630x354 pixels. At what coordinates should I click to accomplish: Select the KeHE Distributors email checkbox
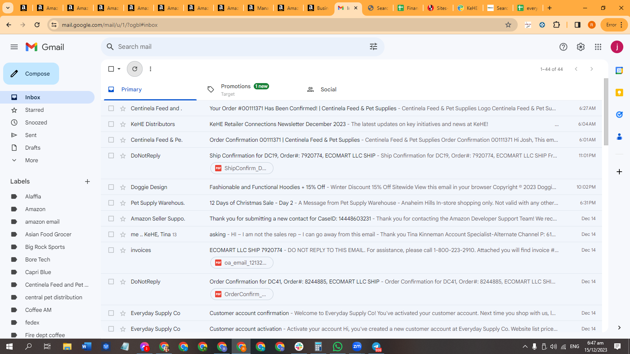click(x=111, y=124)
